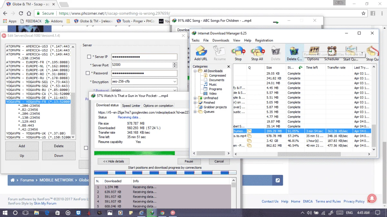Click the Delete trash icon in the IDM toolbar
387x217 pixels.
[275, 53]
